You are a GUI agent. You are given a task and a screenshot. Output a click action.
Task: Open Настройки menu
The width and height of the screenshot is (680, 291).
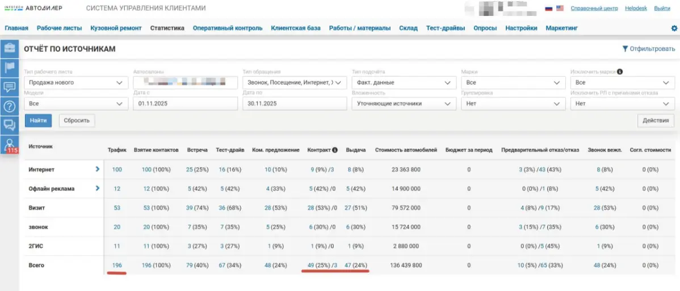coord(521,28)
